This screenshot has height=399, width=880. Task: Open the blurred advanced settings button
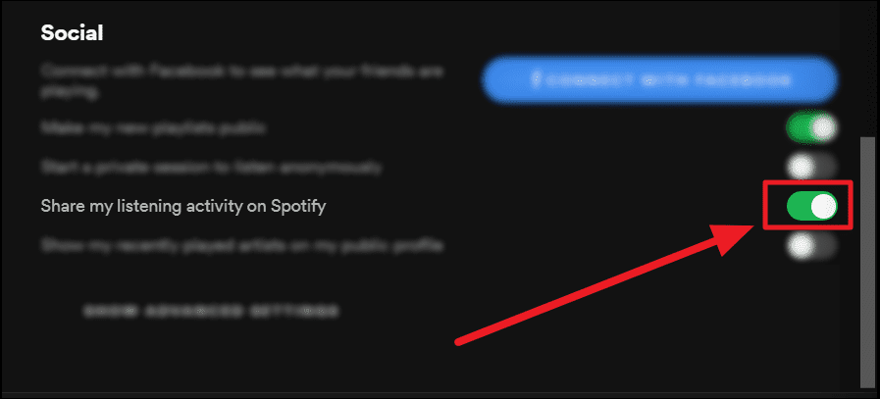[x=211, y=310]
